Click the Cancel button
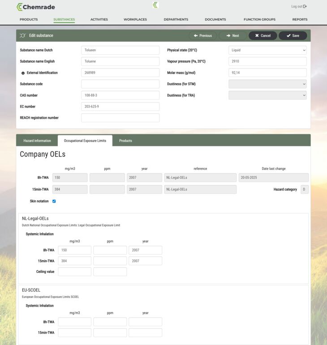The width and height of the screenshot is (327, 345). (x=263, y=36)
